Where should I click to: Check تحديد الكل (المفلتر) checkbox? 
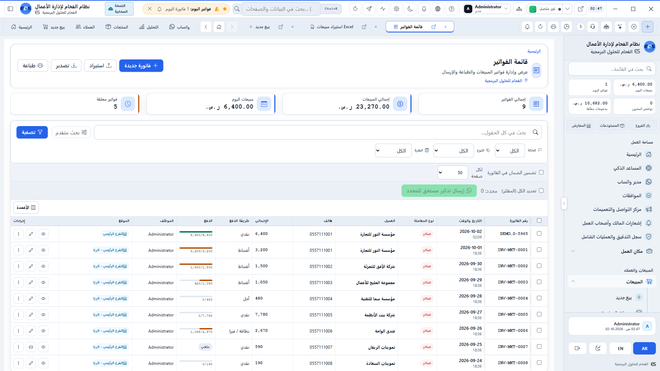541,191
